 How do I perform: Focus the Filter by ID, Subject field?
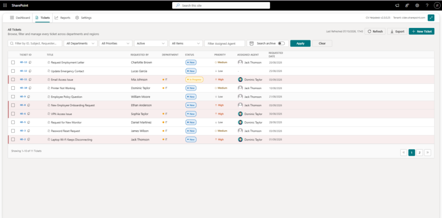(35, 43)
